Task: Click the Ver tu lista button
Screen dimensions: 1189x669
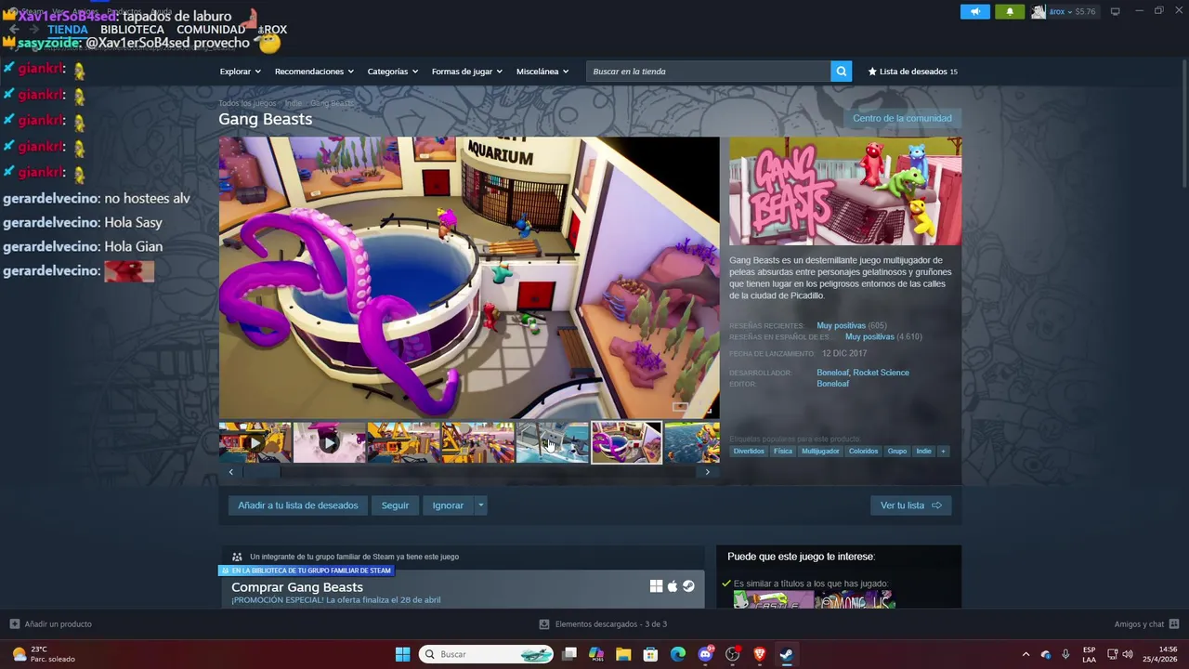Action: point(910,505)
